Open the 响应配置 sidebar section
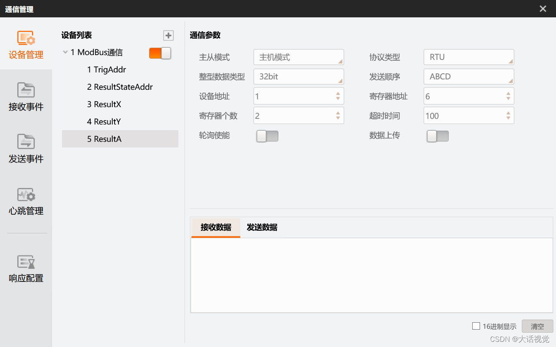Screen dimensions: 556x347 click(26, 269)
